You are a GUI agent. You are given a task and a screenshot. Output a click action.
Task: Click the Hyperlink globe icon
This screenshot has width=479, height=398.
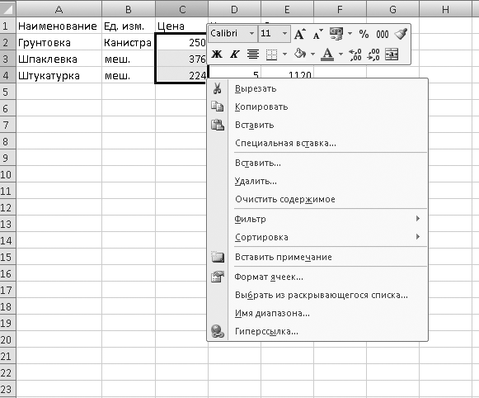click(218, 331)
